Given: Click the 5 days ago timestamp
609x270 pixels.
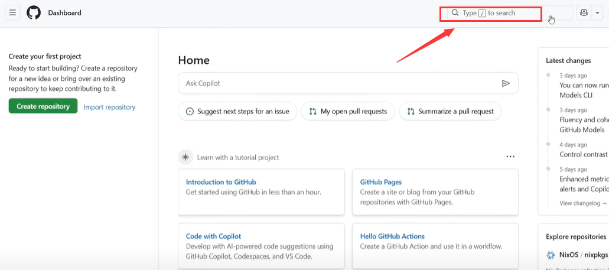Looking at the screenshot, I should coord(574,170).
